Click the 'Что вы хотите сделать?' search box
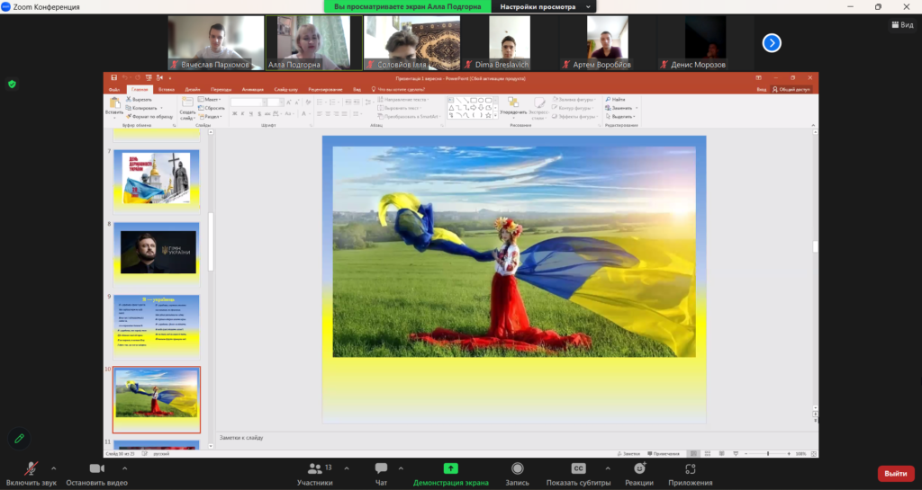Image resolution: width=922 pixels, height=490 pixels. pos(398,90)
